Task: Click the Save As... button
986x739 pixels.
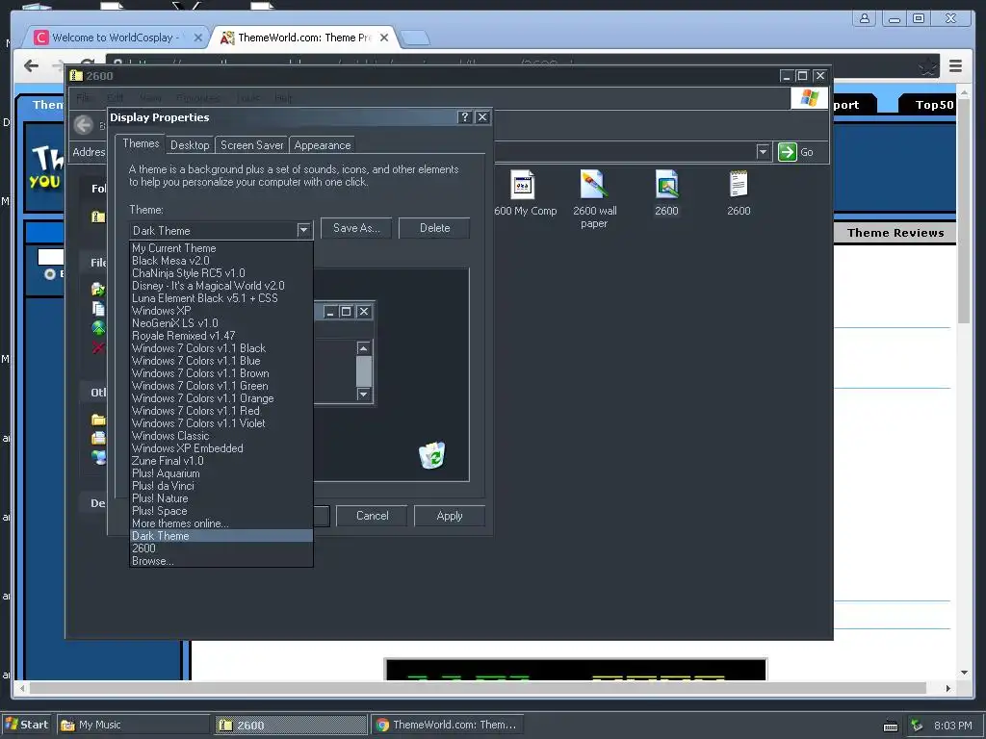Action: (x=356, y=228)
